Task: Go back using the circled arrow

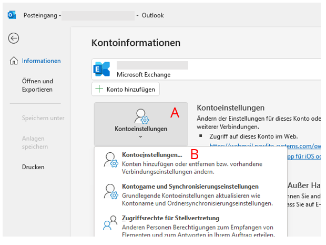Action: pyautogui.click(x=14, y=38)
